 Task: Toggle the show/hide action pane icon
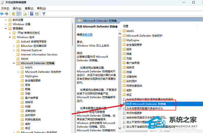(x=37, y=14)
